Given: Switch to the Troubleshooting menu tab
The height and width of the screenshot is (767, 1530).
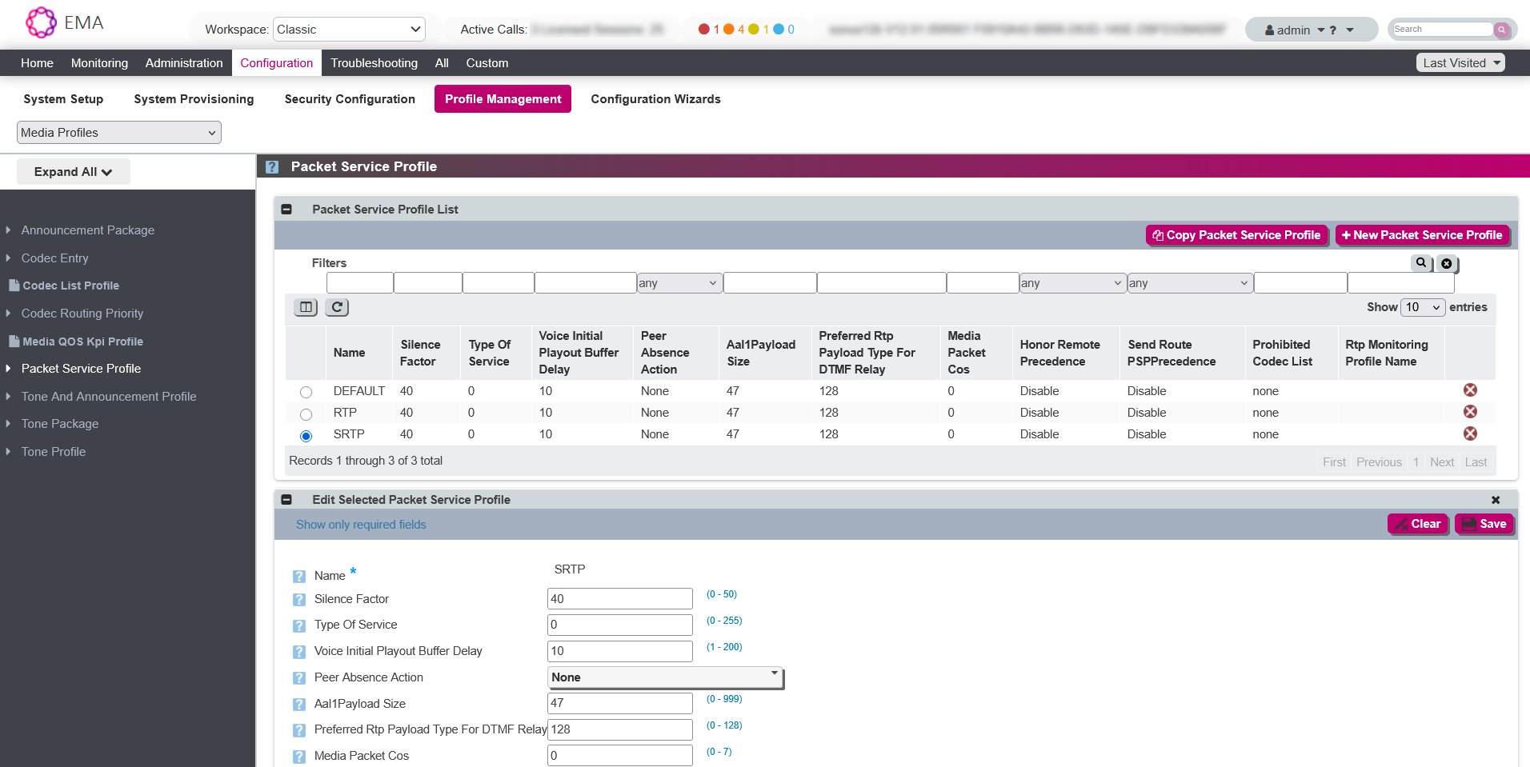Looking at the screenshot, I should [374, 63].
